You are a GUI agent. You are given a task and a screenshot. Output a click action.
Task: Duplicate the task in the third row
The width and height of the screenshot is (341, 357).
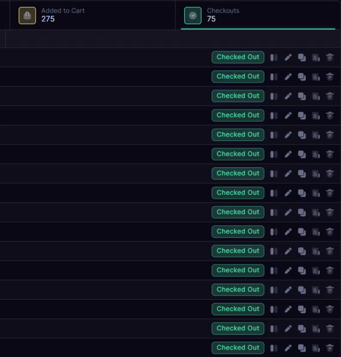[x=302, y=96]
